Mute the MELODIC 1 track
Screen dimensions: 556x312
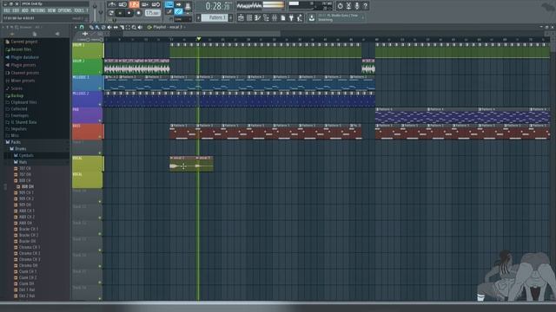coord(100,88)
